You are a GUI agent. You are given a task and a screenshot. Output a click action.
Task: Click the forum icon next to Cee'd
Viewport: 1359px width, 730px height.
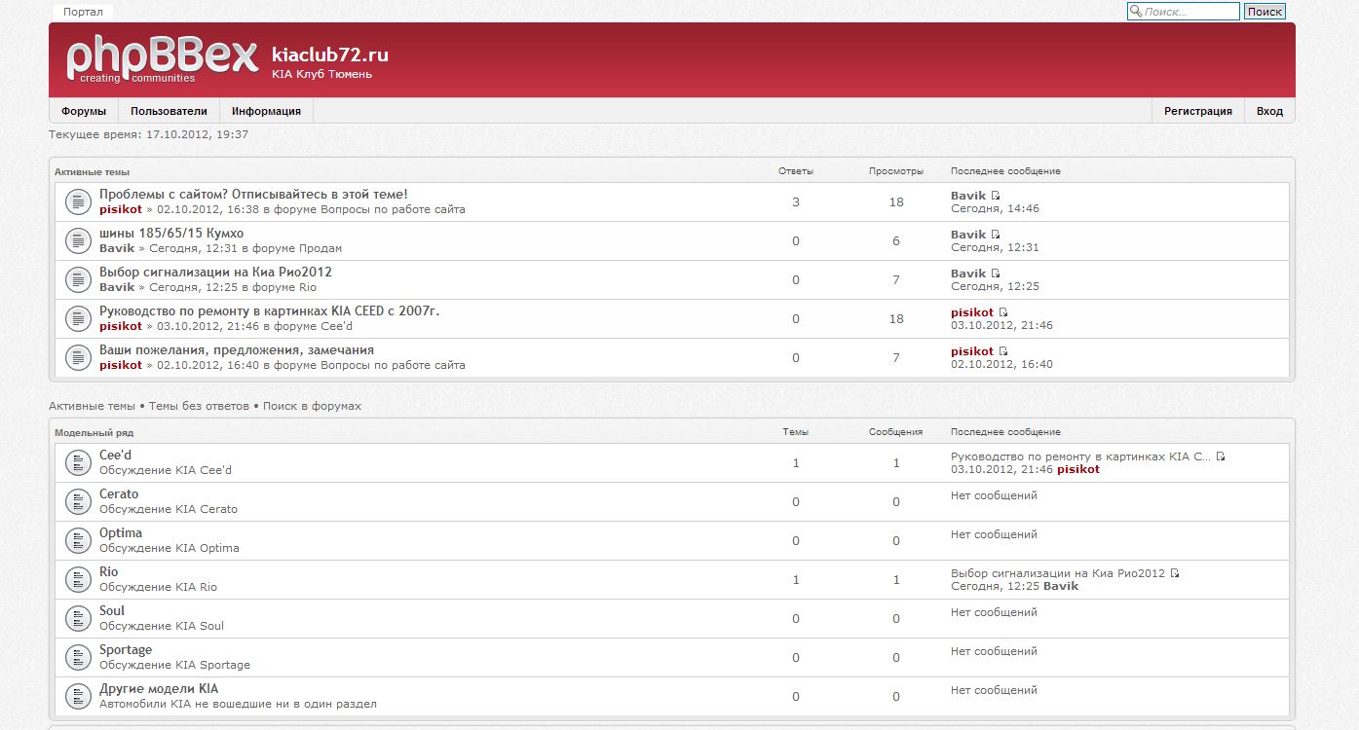(x=78, y=462)
